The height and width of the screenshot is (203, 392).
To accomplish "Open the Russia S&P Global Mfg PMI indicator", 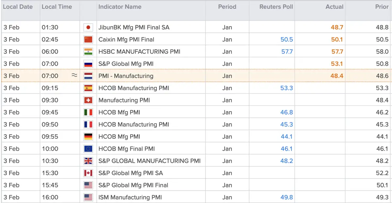I will [126, 64].
